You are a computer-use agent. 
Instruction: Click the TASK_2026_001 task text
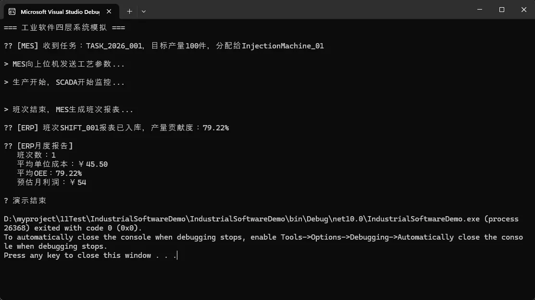click(x=114, y=46)
